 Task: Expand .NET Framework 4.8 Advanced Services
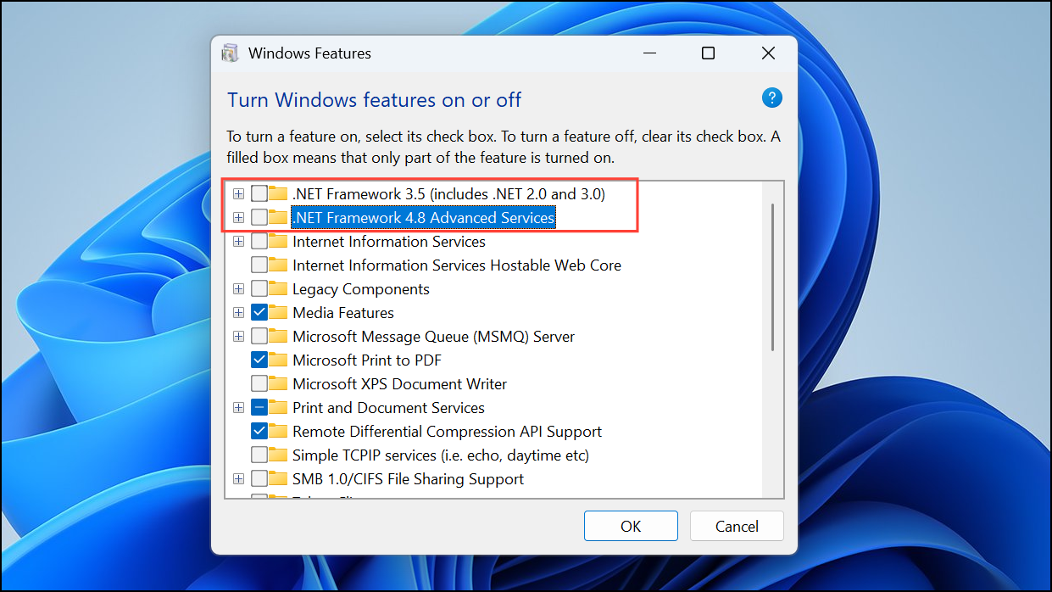tap(238, 217)
